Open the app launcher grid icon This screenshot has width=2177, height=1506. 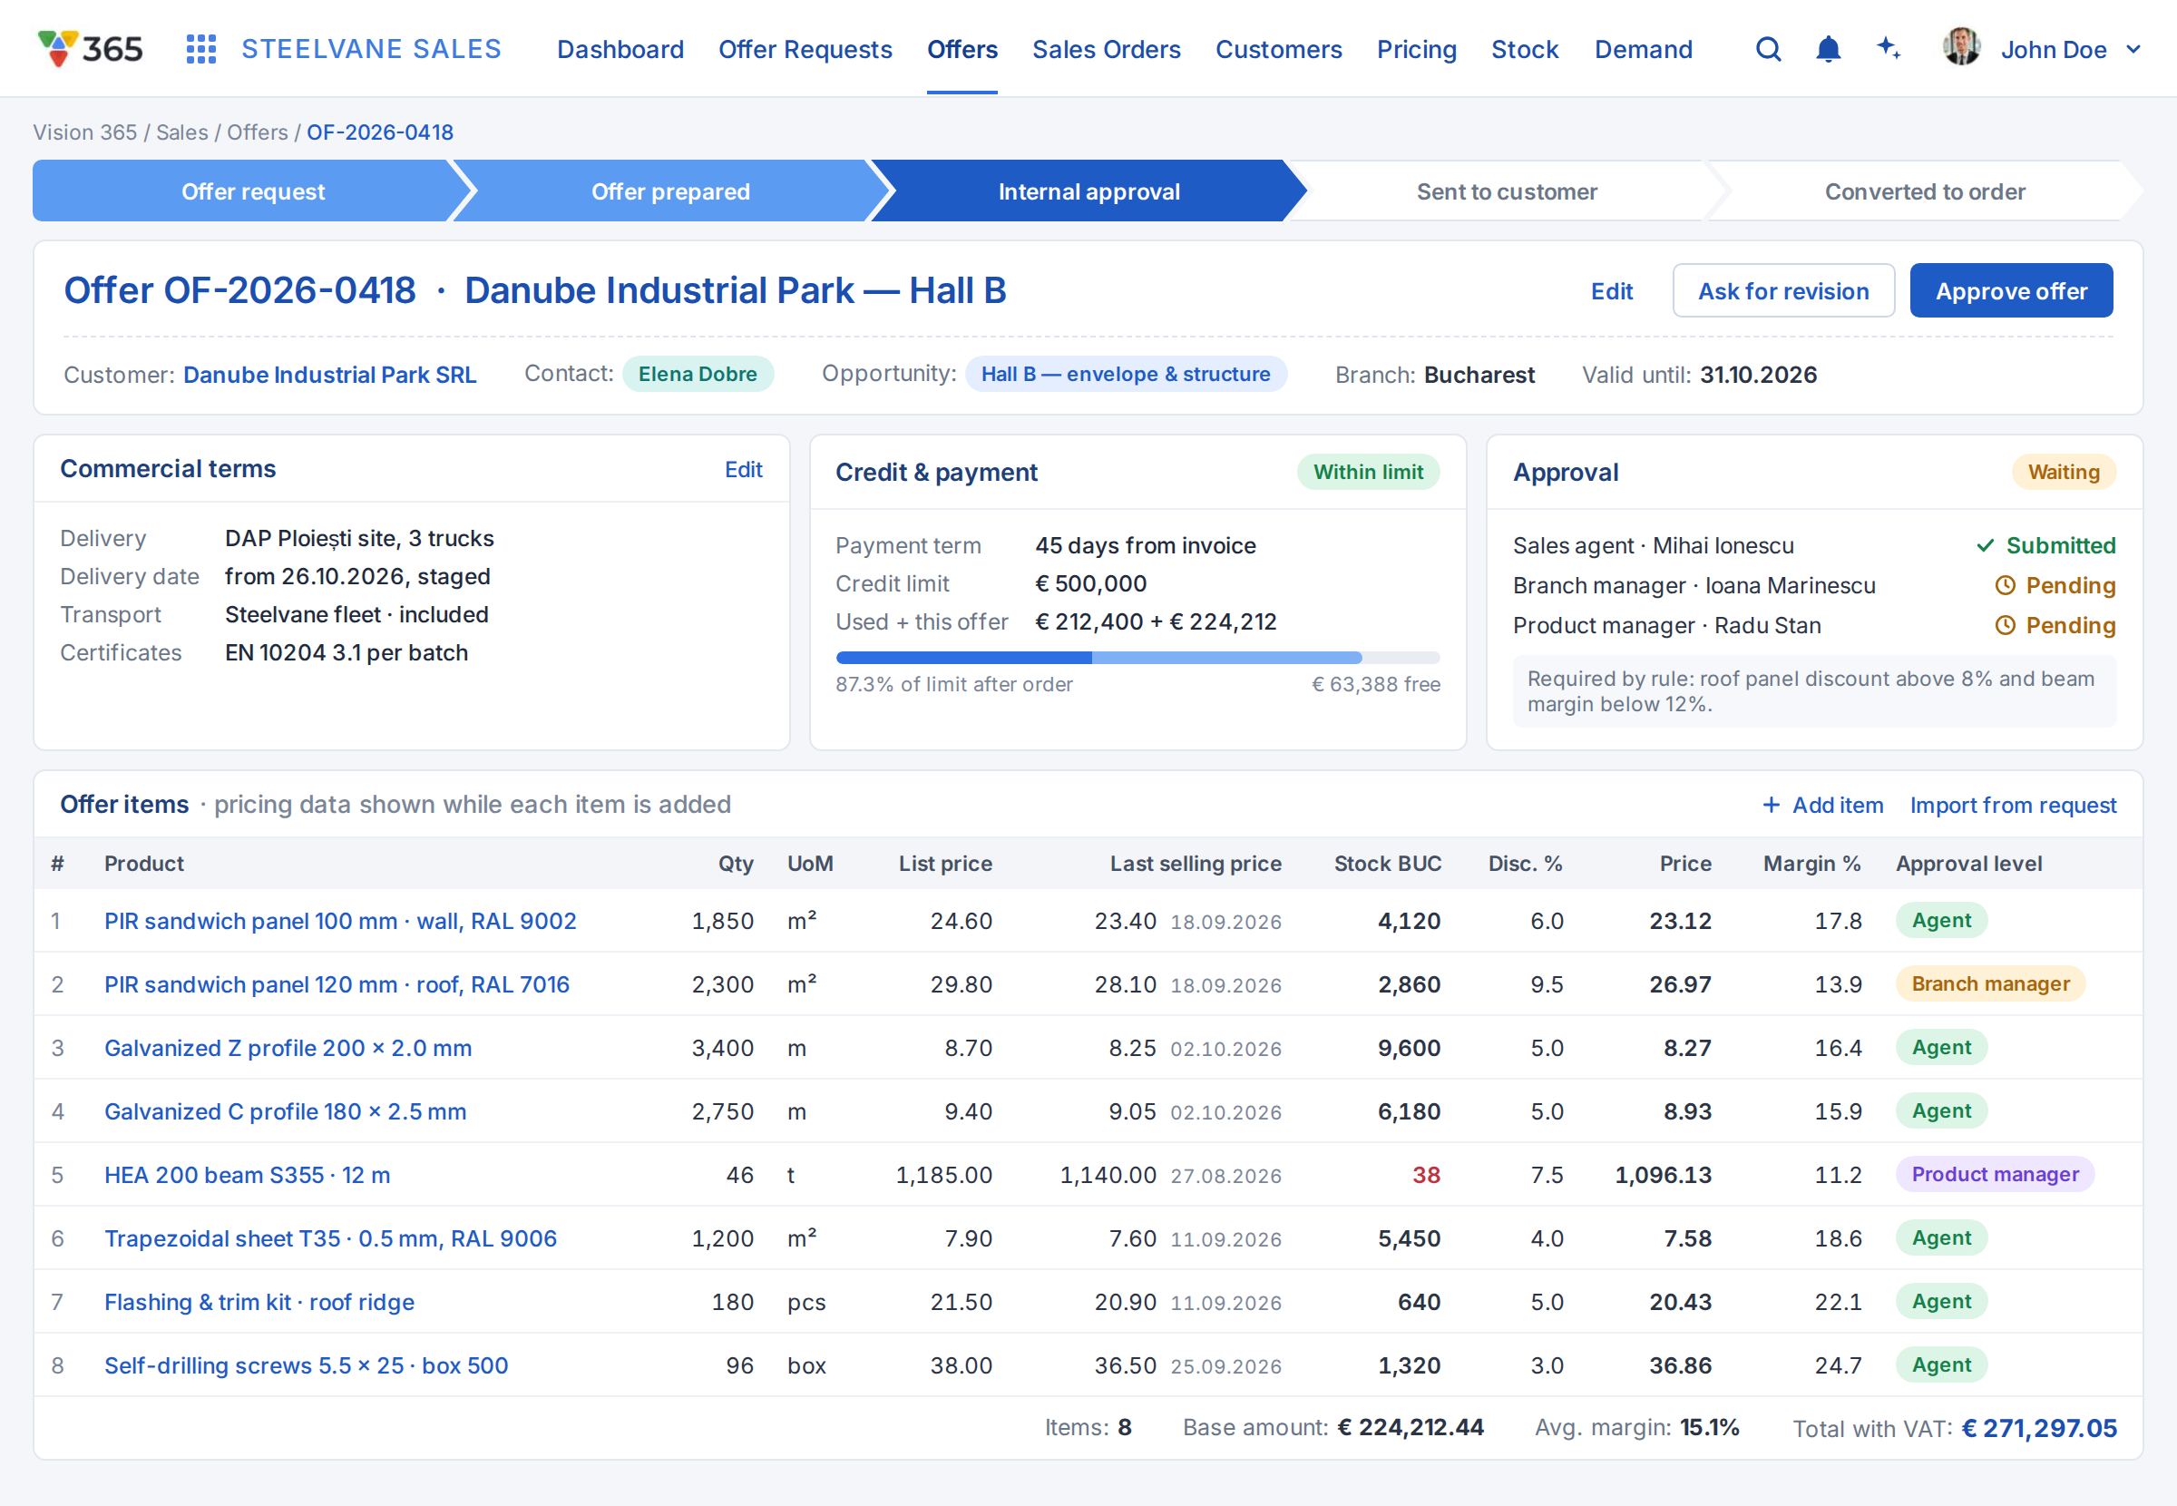(200, 49)
